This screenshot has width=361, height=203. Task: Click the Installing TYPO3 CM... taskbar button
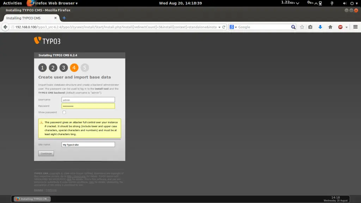(x=32, y=199)
